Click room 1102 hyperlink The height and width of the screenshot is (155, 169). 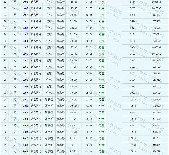[25, 28]
